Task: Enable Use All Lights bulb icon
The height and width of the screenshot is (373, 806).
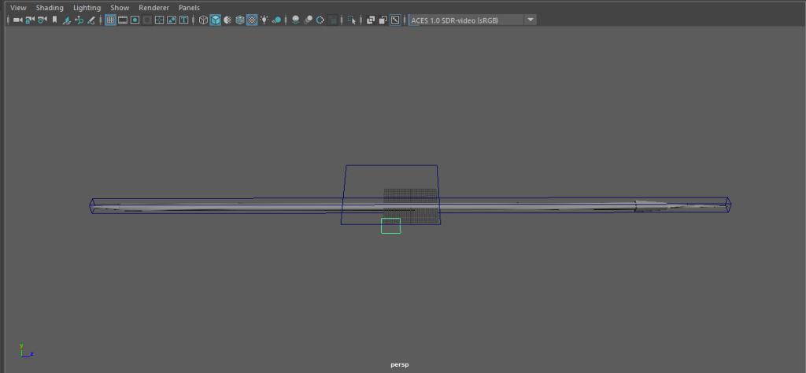Action: pos(264,20)
